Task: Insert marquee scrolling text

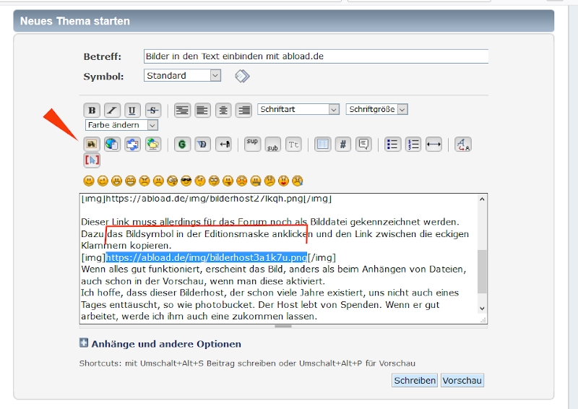Action: (223, 144)
